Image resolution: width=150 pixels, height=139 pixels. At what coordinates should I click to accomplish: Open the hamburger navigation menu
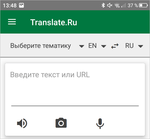12,22
